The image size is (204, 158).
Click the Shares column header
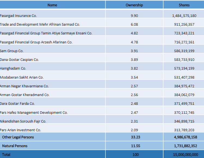[x=184, y=5]
